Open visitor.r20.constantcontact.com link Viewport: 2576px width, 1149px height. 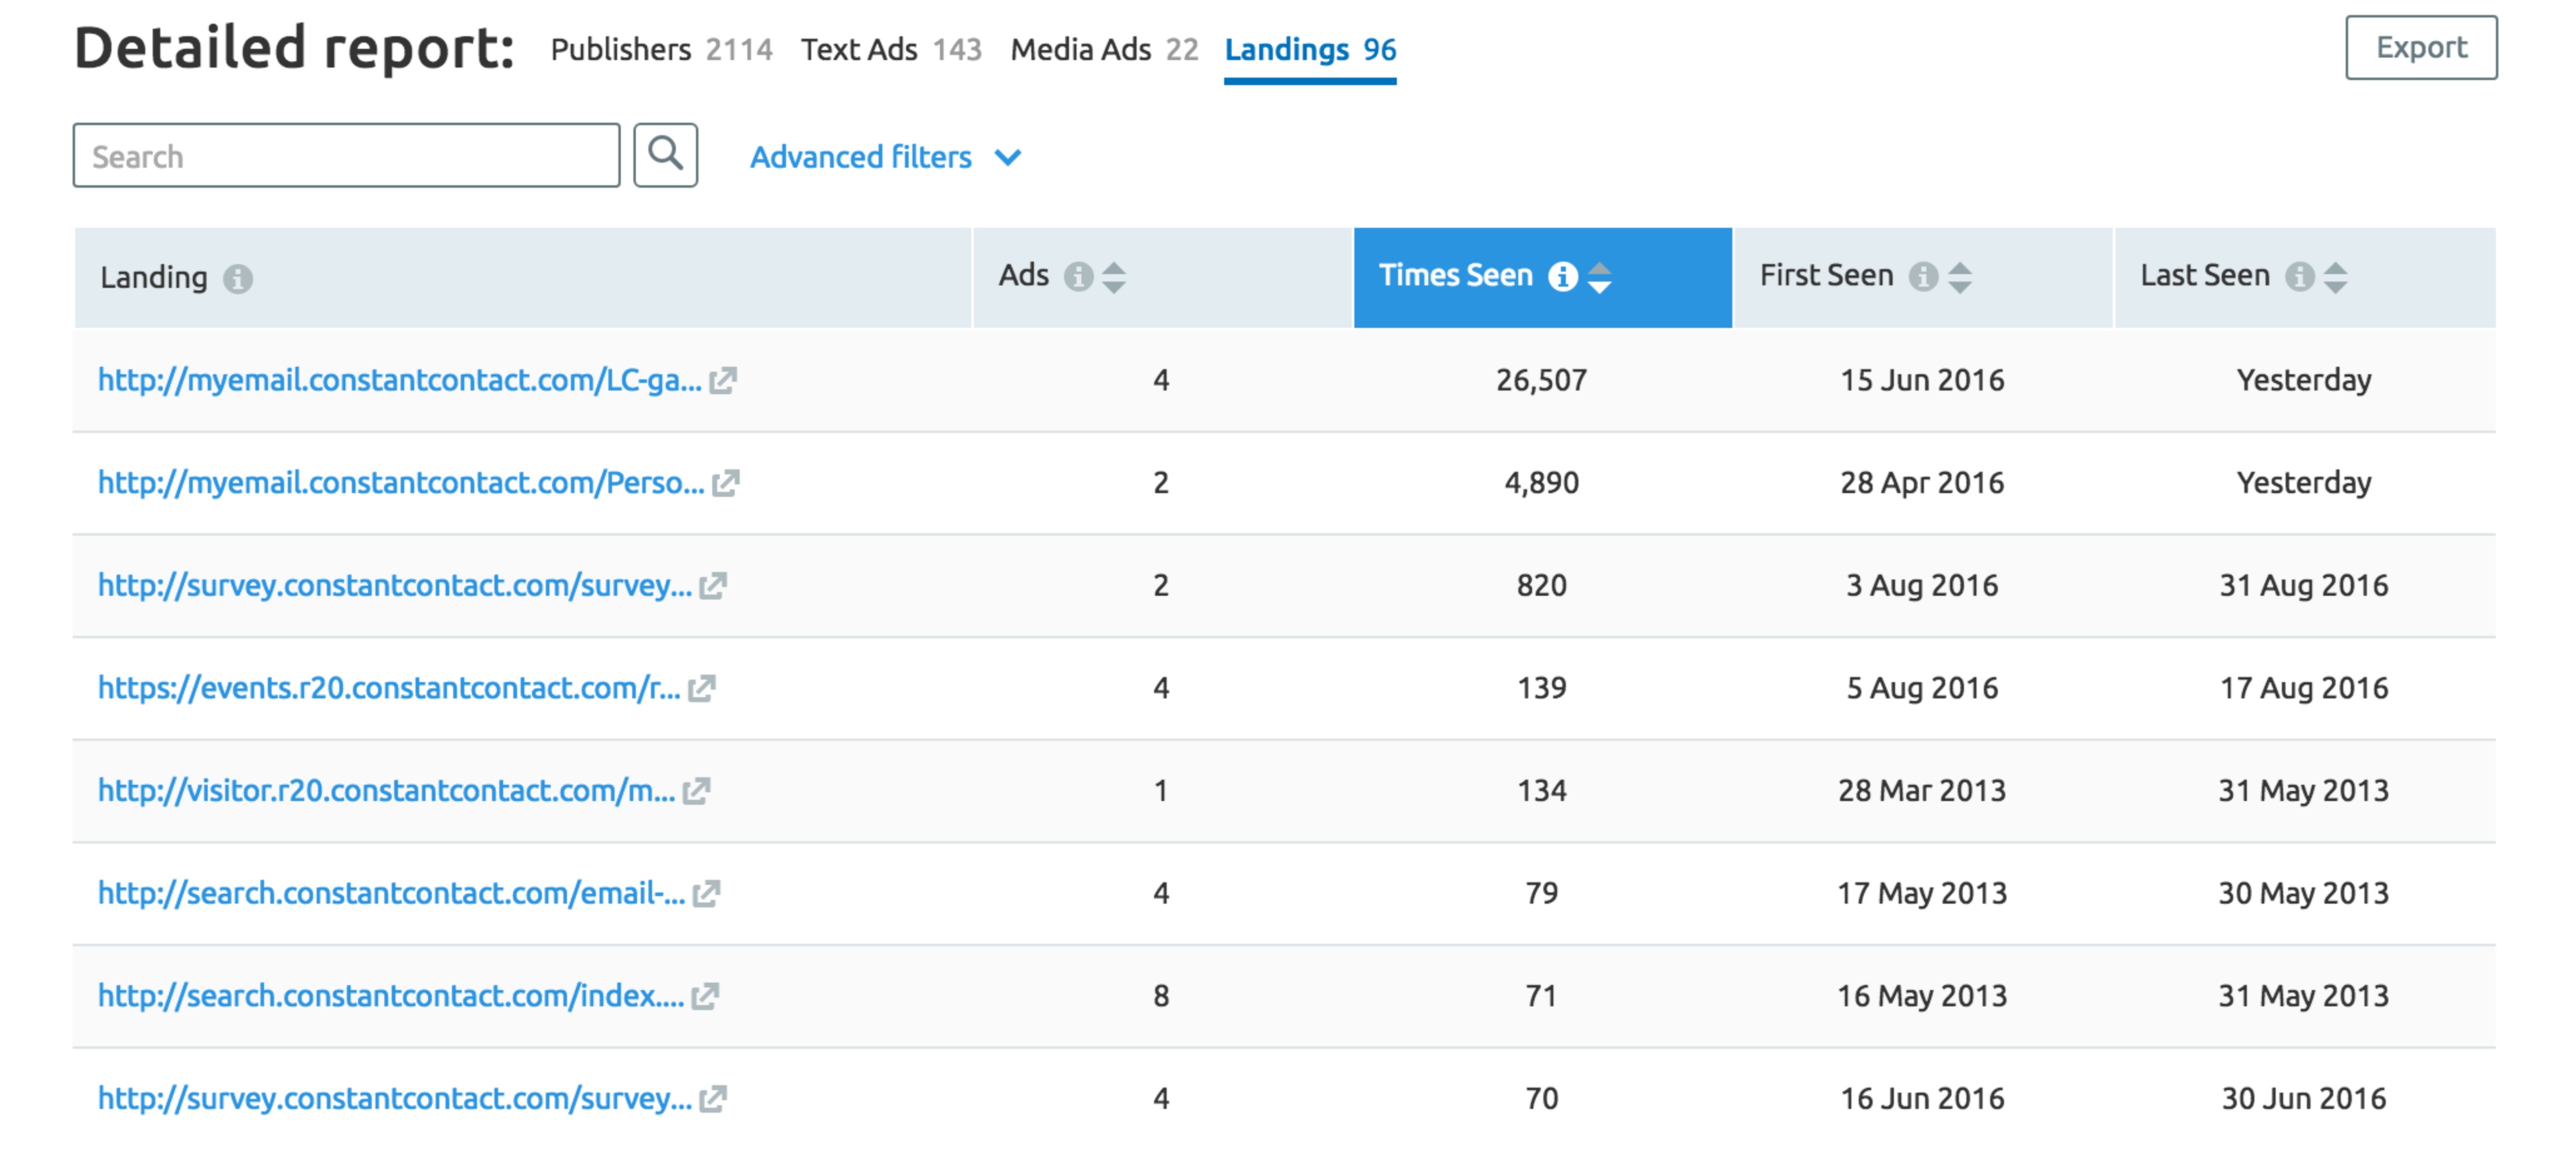[x=386, y=791]
